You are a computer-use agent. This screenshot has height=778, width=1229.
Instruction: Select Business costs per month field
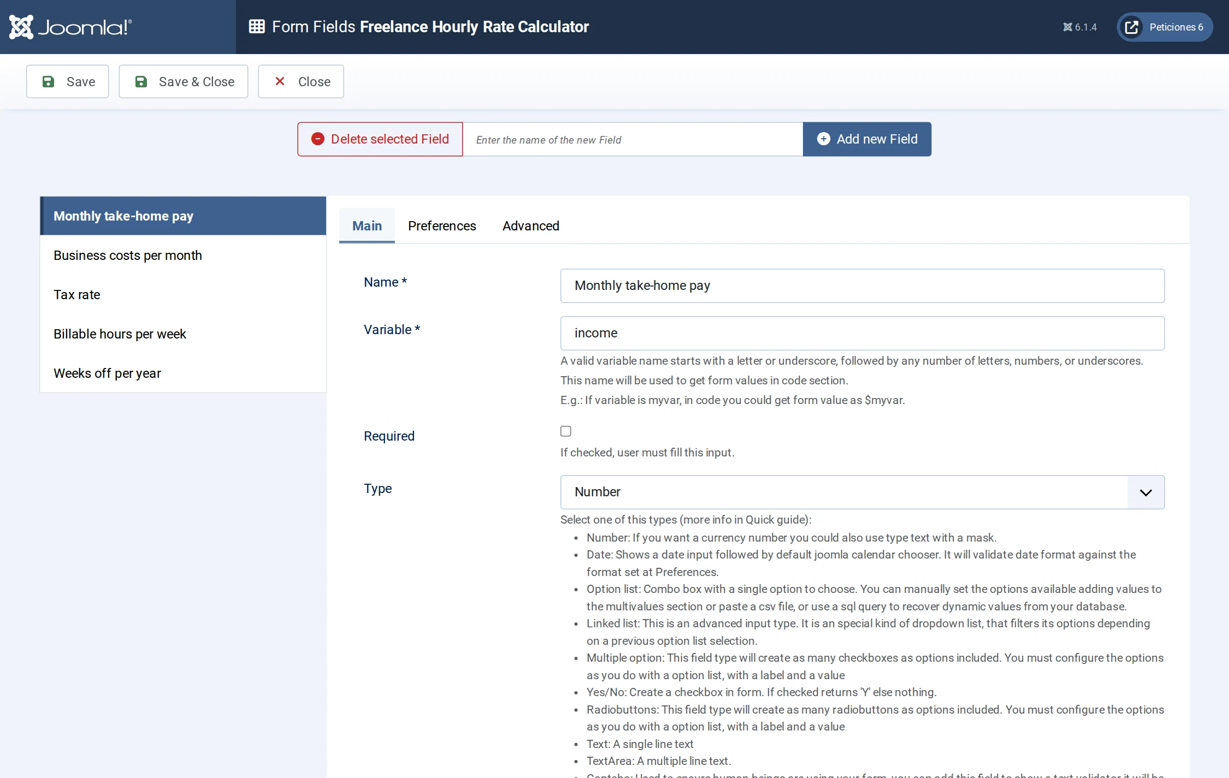tap(183, 255)
